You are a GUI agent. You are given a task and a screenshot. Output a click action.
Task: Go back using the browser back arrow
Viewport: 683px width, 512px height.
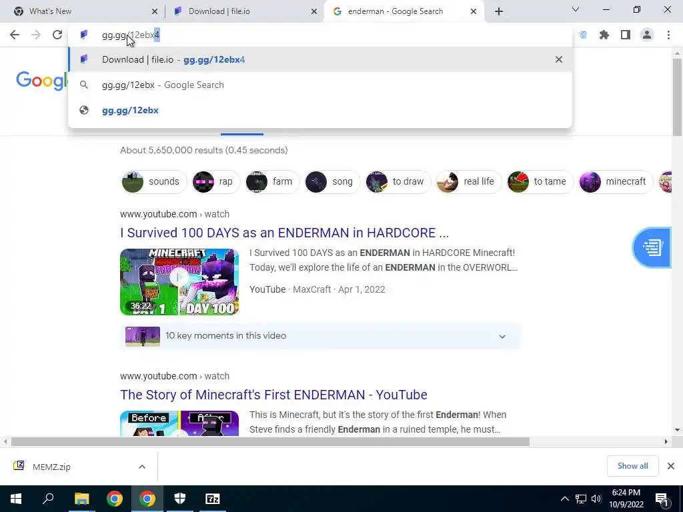15,35
